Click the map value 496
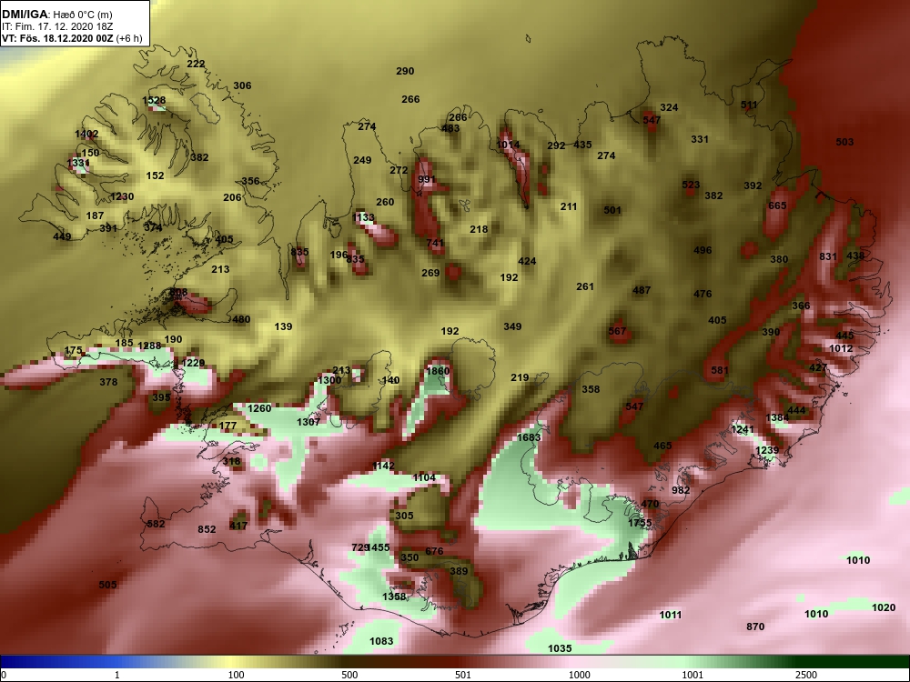The image size is (910, 682). pyautogui.click(x=703, y=251)
